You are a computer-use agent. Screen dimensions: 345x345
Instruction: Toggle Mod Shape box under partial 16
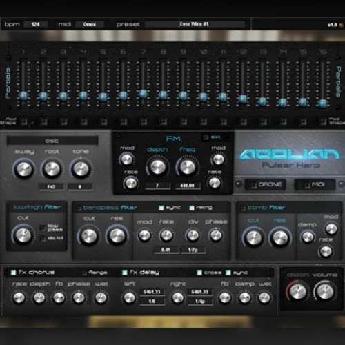(x=323, y=121)
